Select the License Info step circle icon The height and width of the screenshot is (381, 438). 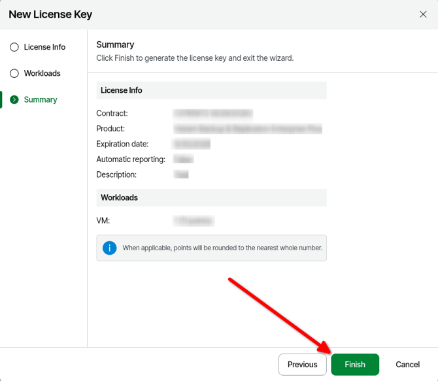pos(14,47)
